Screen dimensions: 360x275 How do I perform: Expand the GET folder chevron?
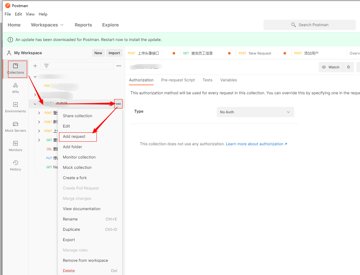[x=39, y=140]
